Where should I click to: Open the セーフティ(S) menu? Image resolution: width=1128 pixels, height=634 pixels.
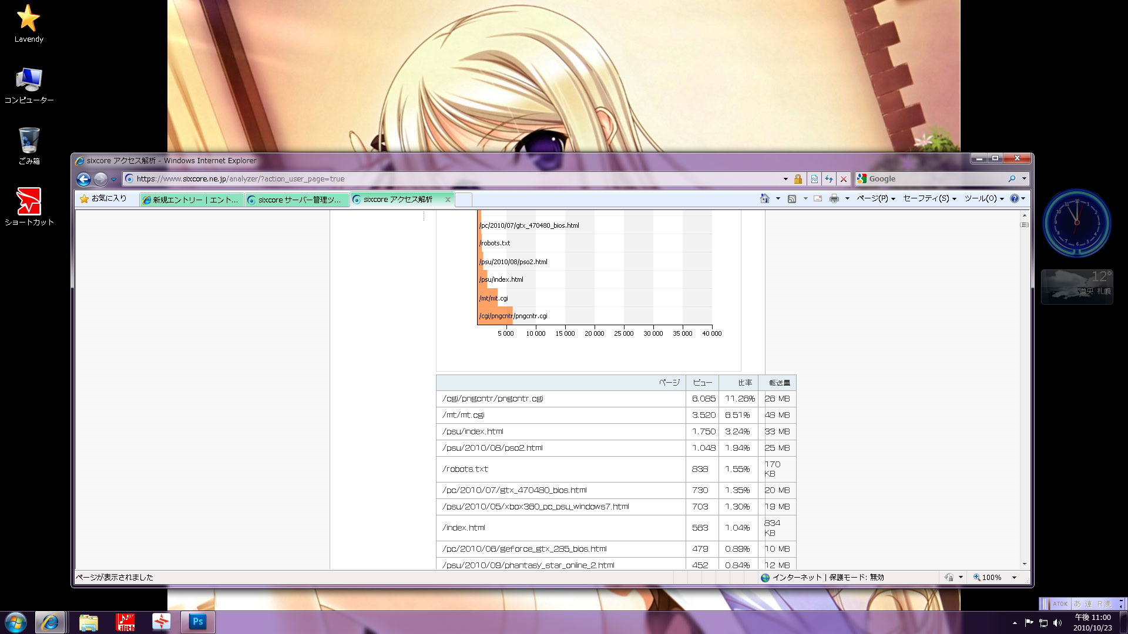coord(929,198)
